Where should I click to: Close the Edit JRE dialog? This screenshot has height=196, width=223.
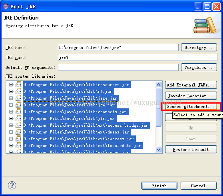pyautogui.click(x=216, y=7)
